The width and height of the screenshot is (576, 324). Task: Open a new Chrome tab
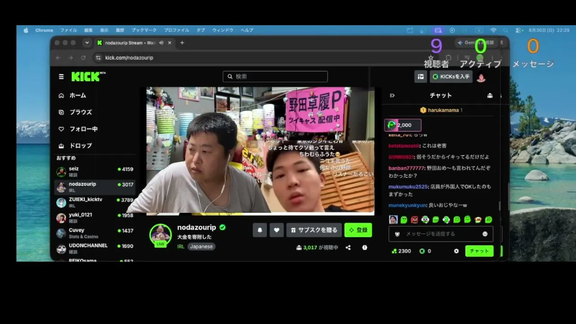(182, 43)
